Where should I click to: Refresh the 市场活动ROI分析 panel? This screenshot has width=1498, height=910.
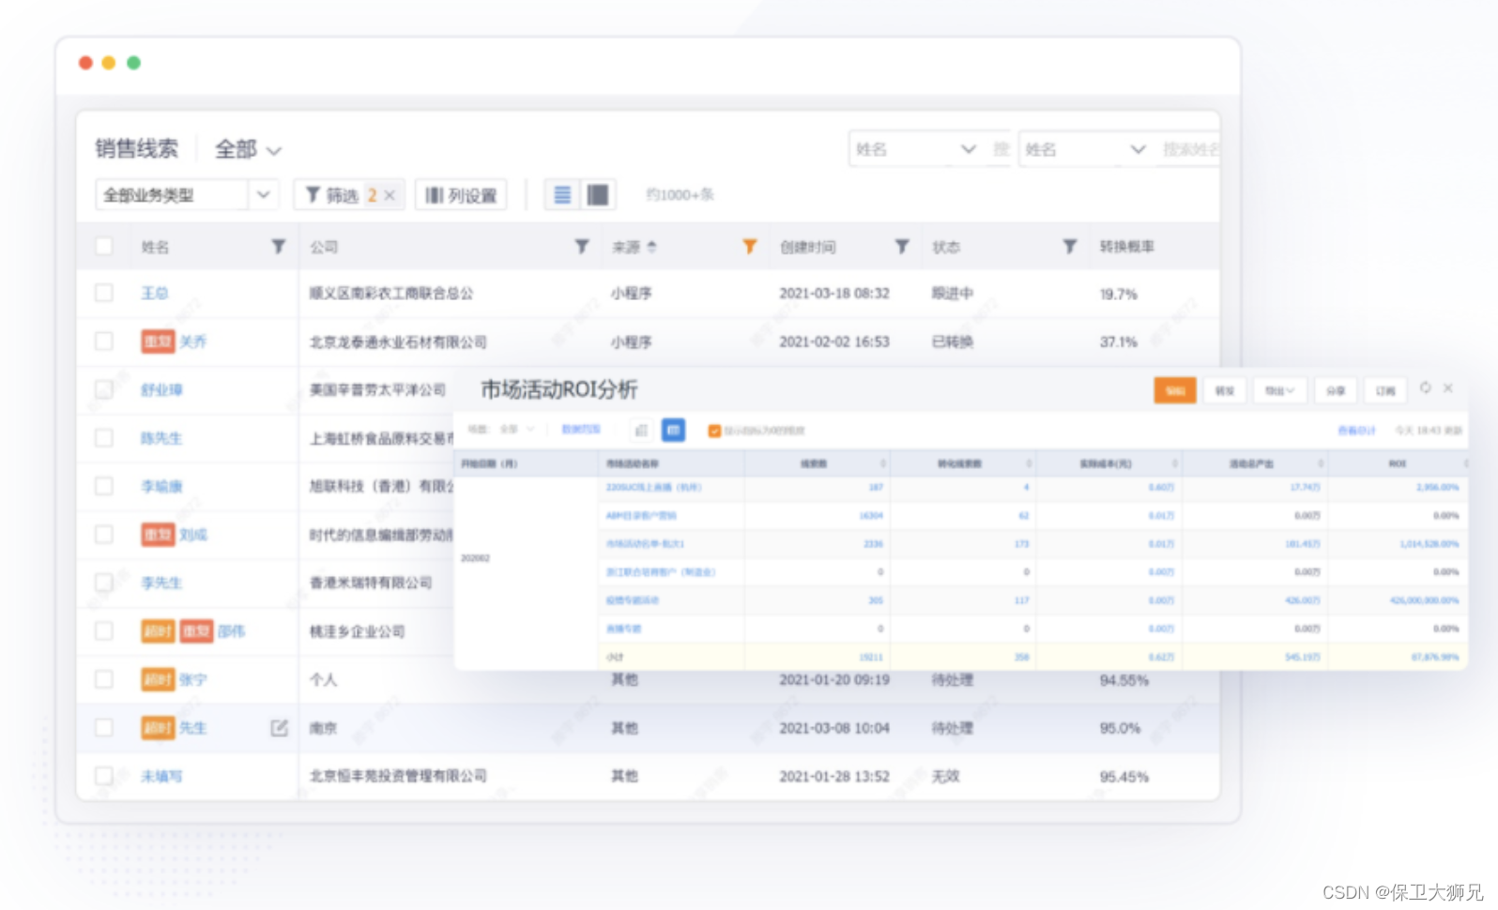click(x=1426, y=387)
